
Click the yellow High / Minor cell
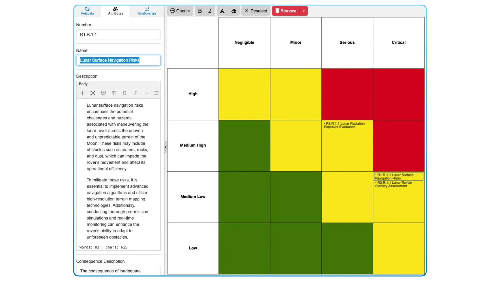tap(296, 94)
